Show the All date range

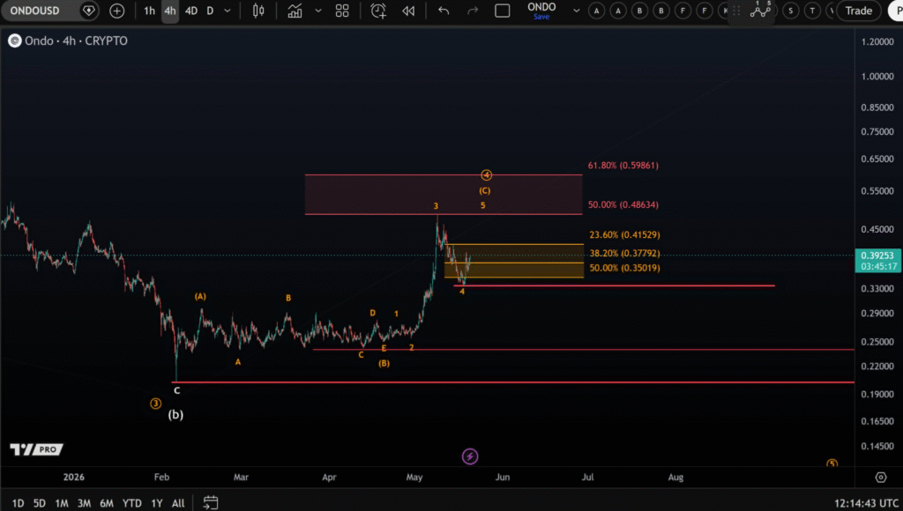click(x=178, y=503)
